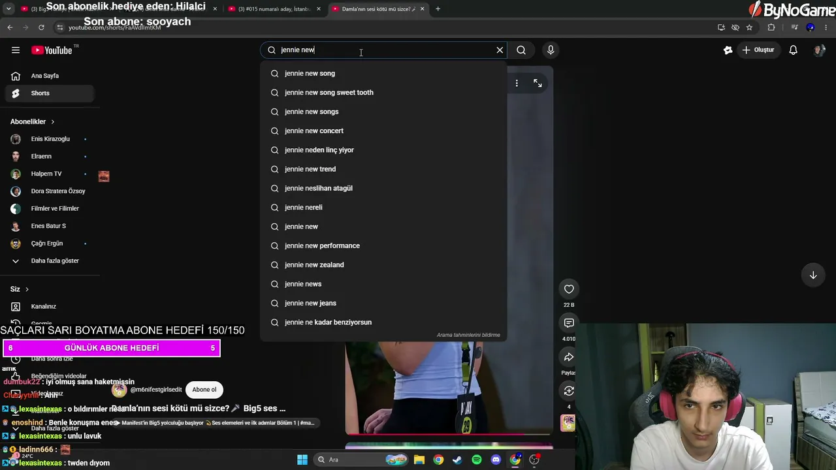Image resolution: width=836 pixels, height=470 pixels.
Task: Open Spotify from the taskbar
Action: [x=477, y=460]
